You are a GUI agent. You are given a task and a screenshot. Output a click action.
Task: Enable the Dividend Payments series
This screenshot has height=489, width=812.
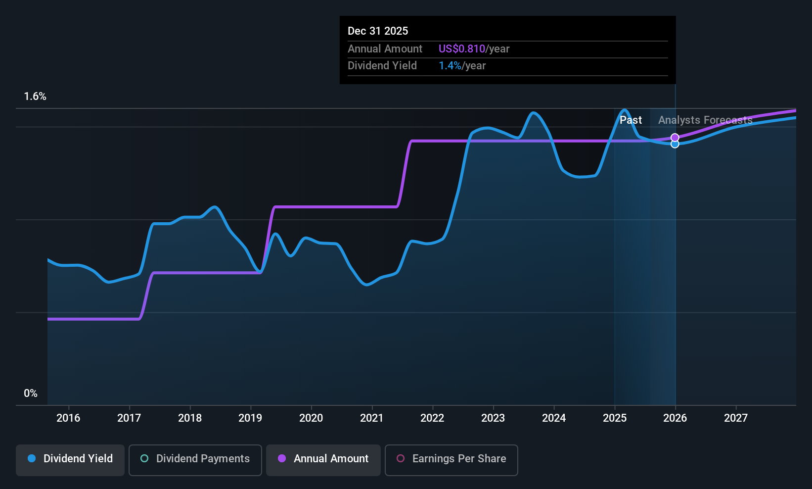tap(195, 459)
